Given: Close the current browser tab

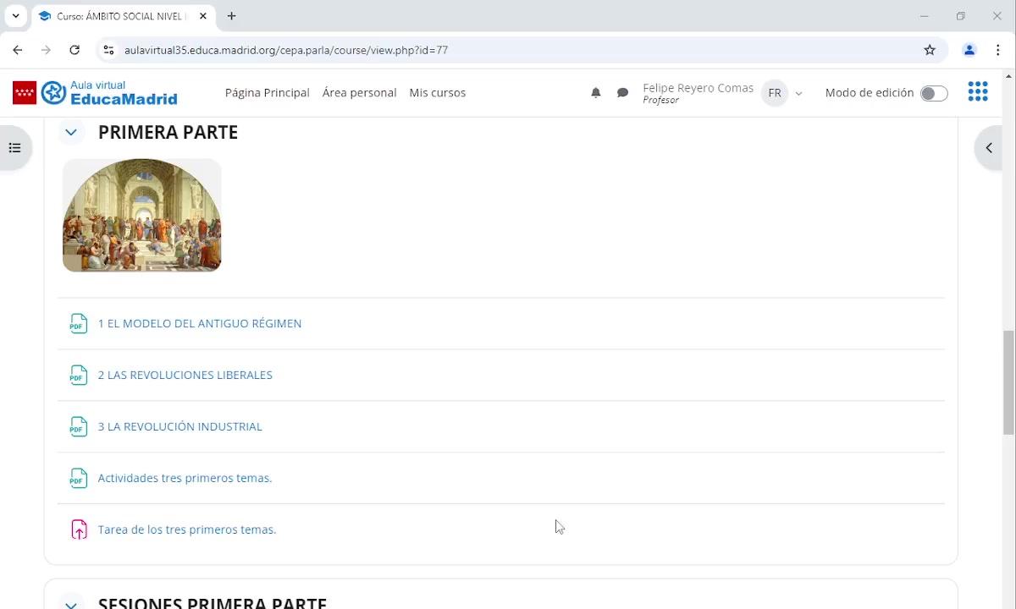Looking at the screenshot, I should 203,16.
